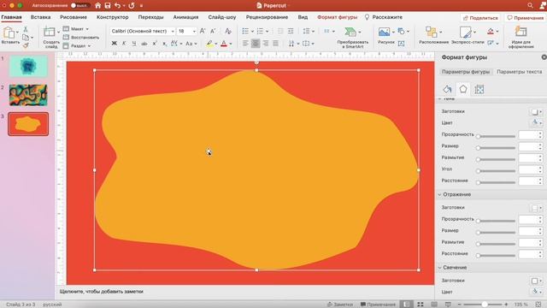Collapse the Reflection (Отражение) section

tap(439, 194)
